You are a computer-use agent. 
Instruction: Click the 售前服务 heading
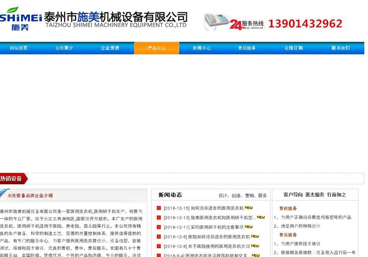pyautogui.click(x=288, y=209)
